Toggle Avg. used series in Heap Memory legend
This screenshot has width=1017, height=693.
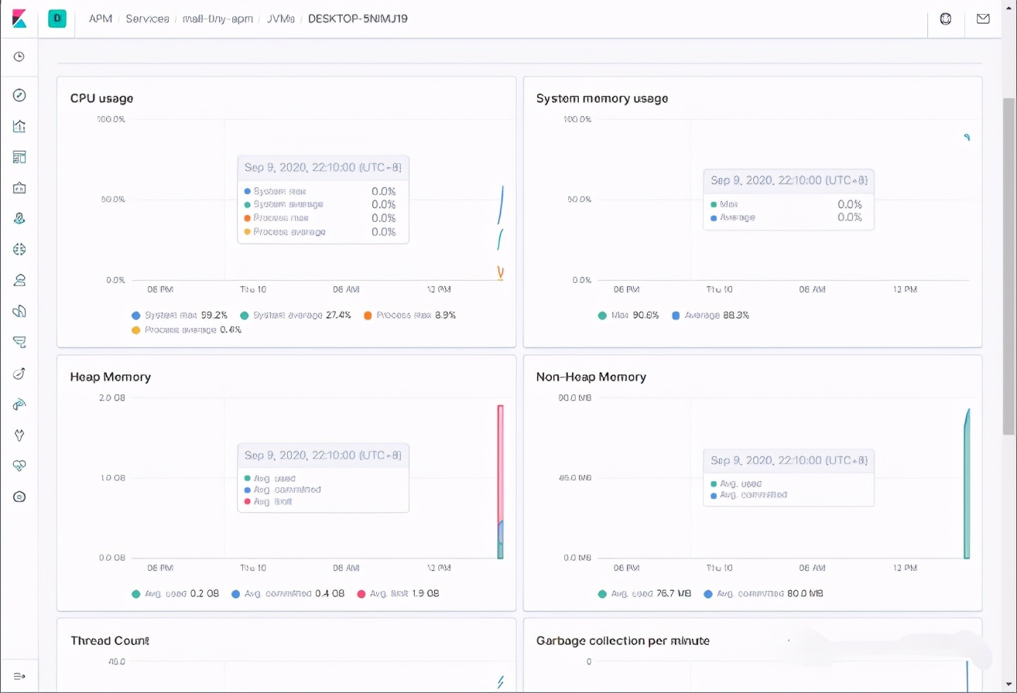coord(175,594)
